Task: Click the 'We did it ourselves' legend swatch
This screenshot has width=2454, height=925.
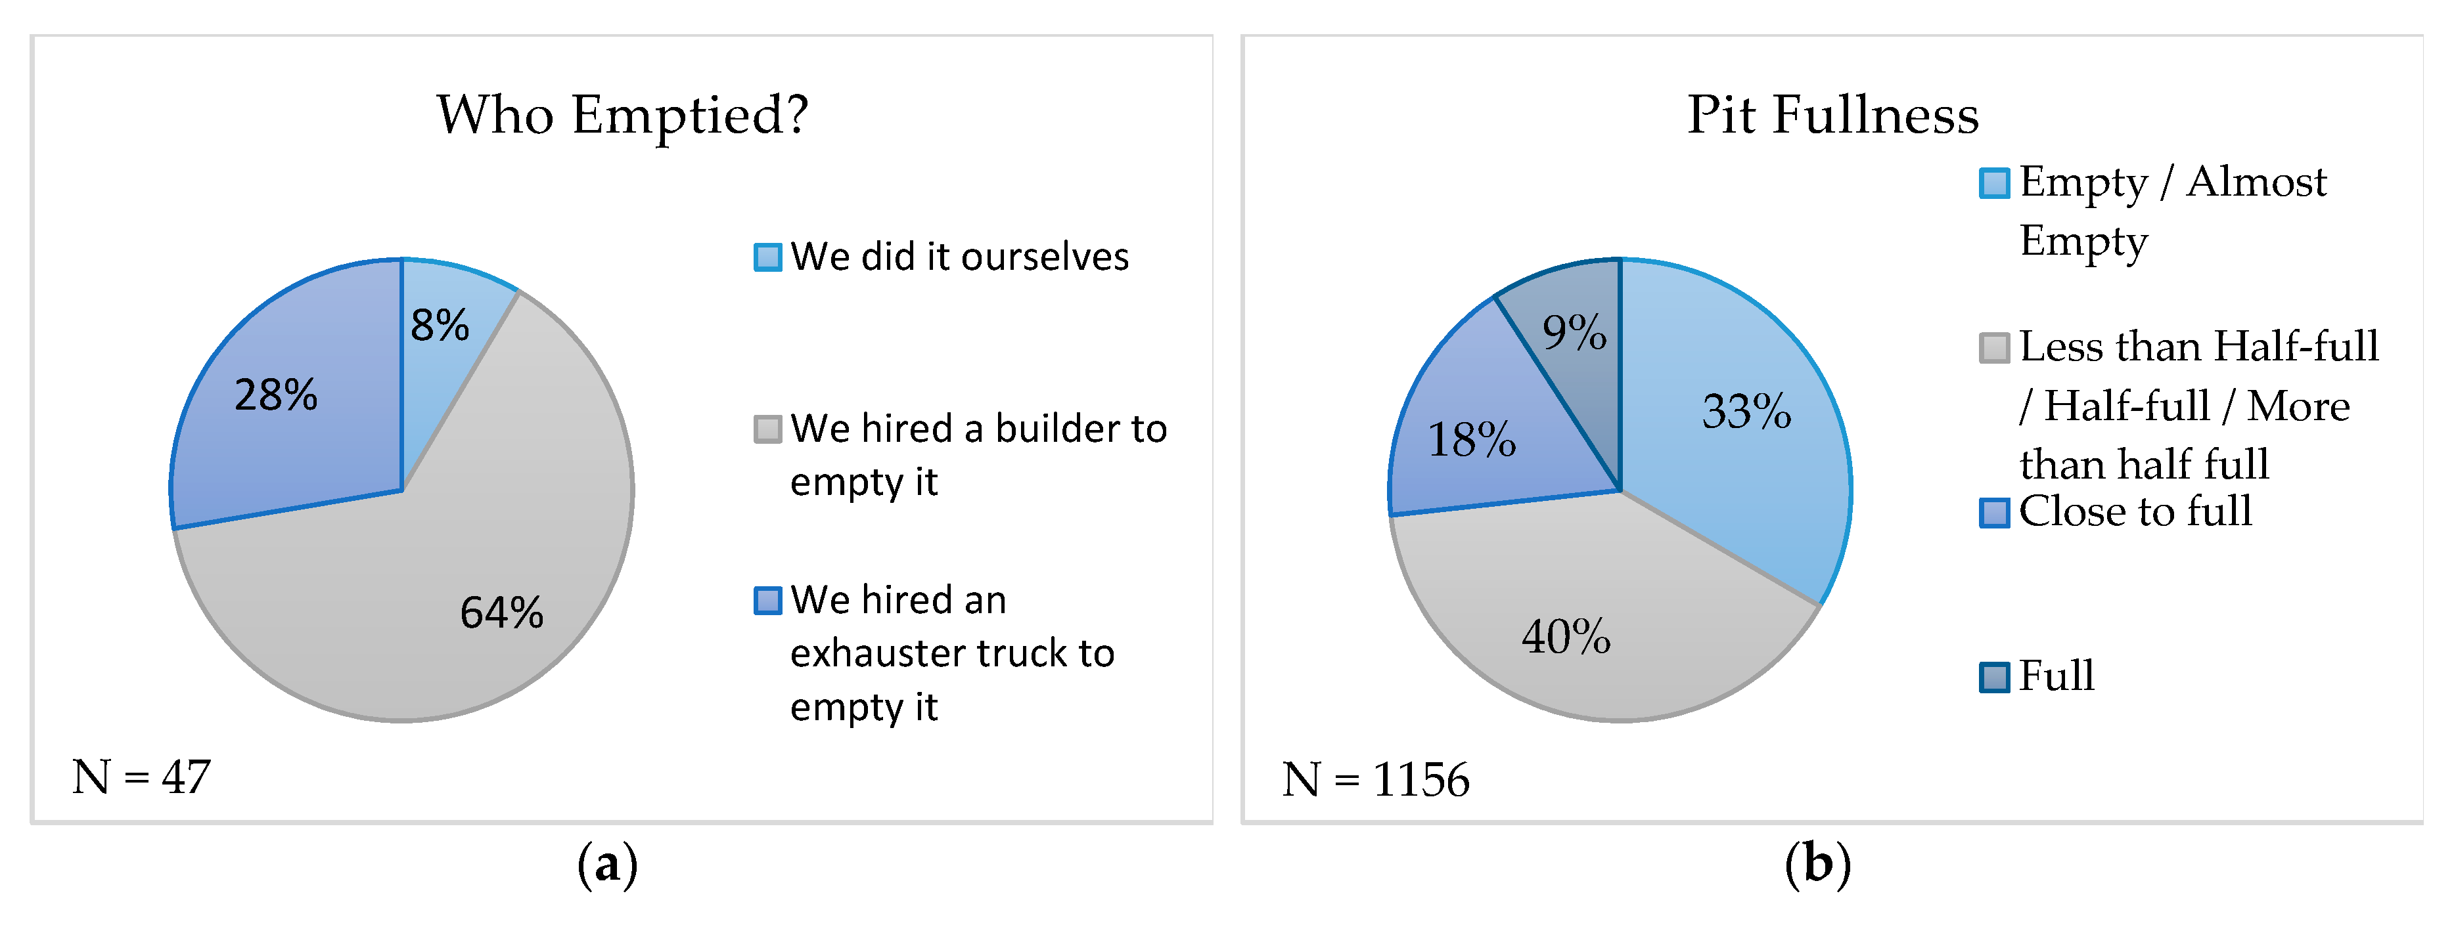Action: (x=768, y=257)
